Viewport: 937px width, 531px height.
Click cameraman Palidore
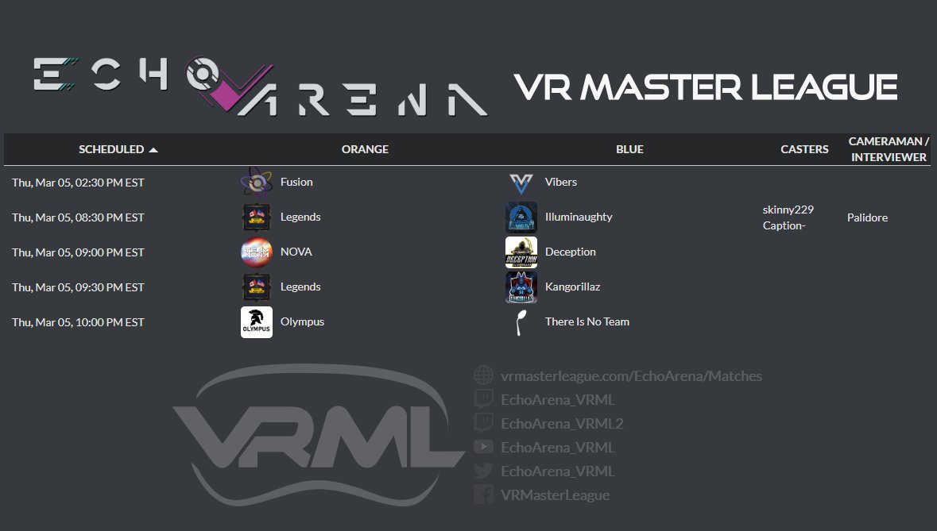[x=867, y=217]
